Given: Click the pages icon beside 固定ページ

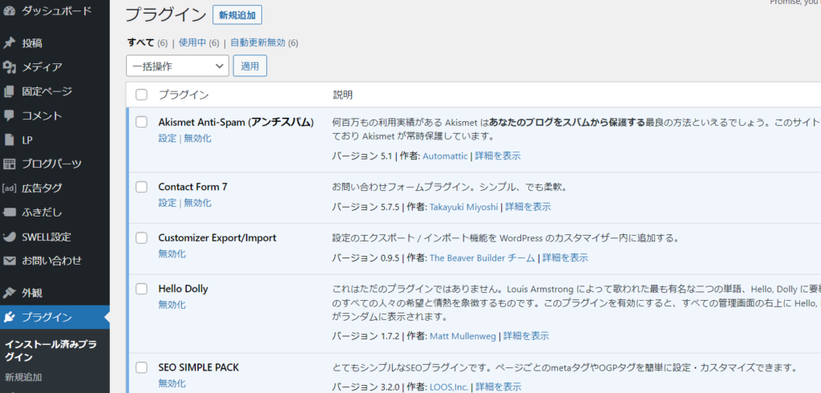Looking at the screenshot, I should [9, 91].
